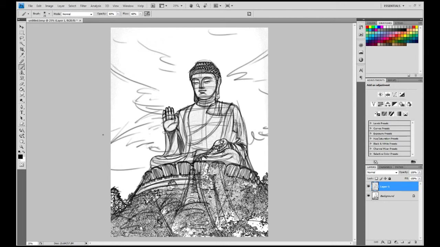The height and width of the screenshot is (247, 440).
Task: Select the Pen tool
Action: click(x=22, y=107)
